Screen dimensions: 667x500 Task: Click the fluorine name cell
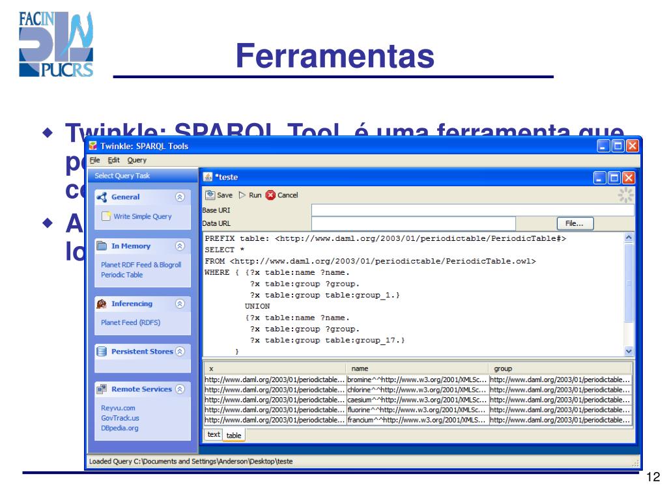417,410
